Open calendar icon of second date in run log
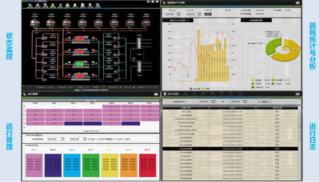Image resolution: width=319 pixels, height=182 pixels. (x=245, y=102)
